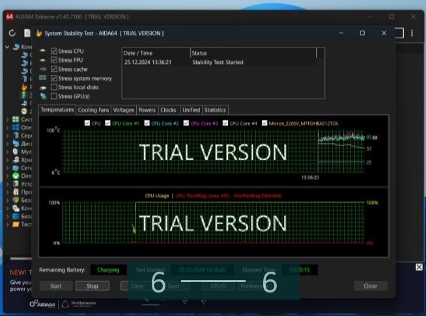
Task: Click the Close button in the dialog
Action: point(370,286)
